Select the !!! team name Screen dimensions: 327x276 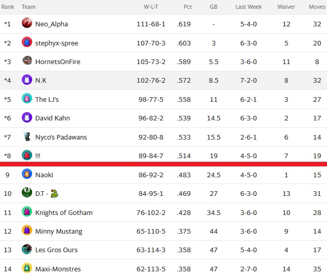click(38, 156)
